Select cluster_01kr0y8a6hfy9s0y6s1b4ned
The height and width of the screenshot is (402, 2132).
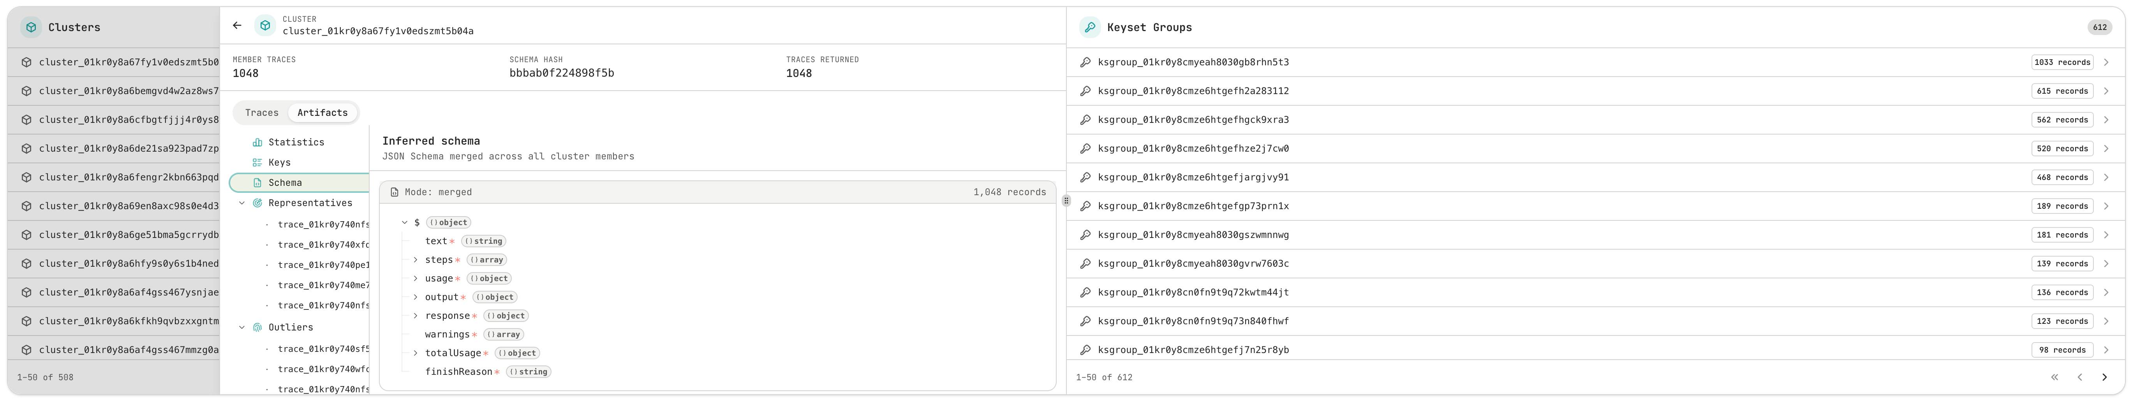(114, 264)
